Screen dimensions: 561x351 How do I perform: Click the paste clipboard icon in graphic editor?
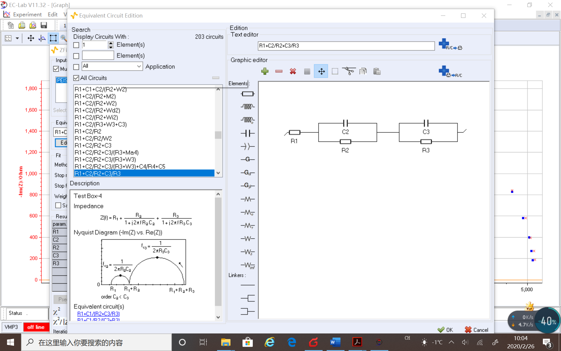377,71
